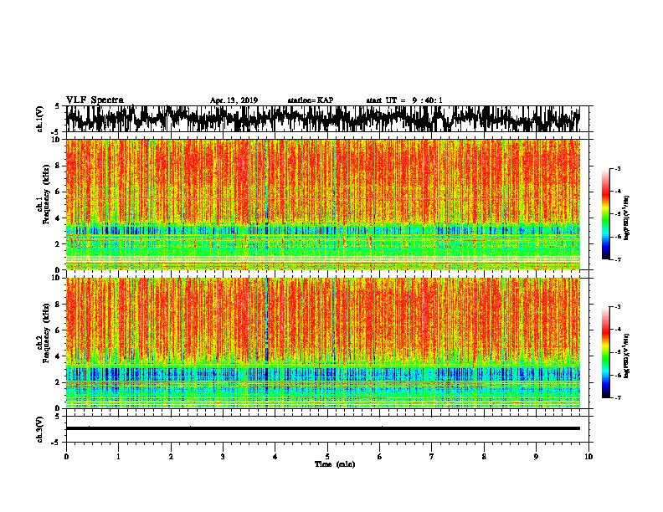Select the date text "Apr. 13, 2019"
Image resolution: width=663 pixels, height=512 pixels.
pyautogui.click(x=234, y=100)
